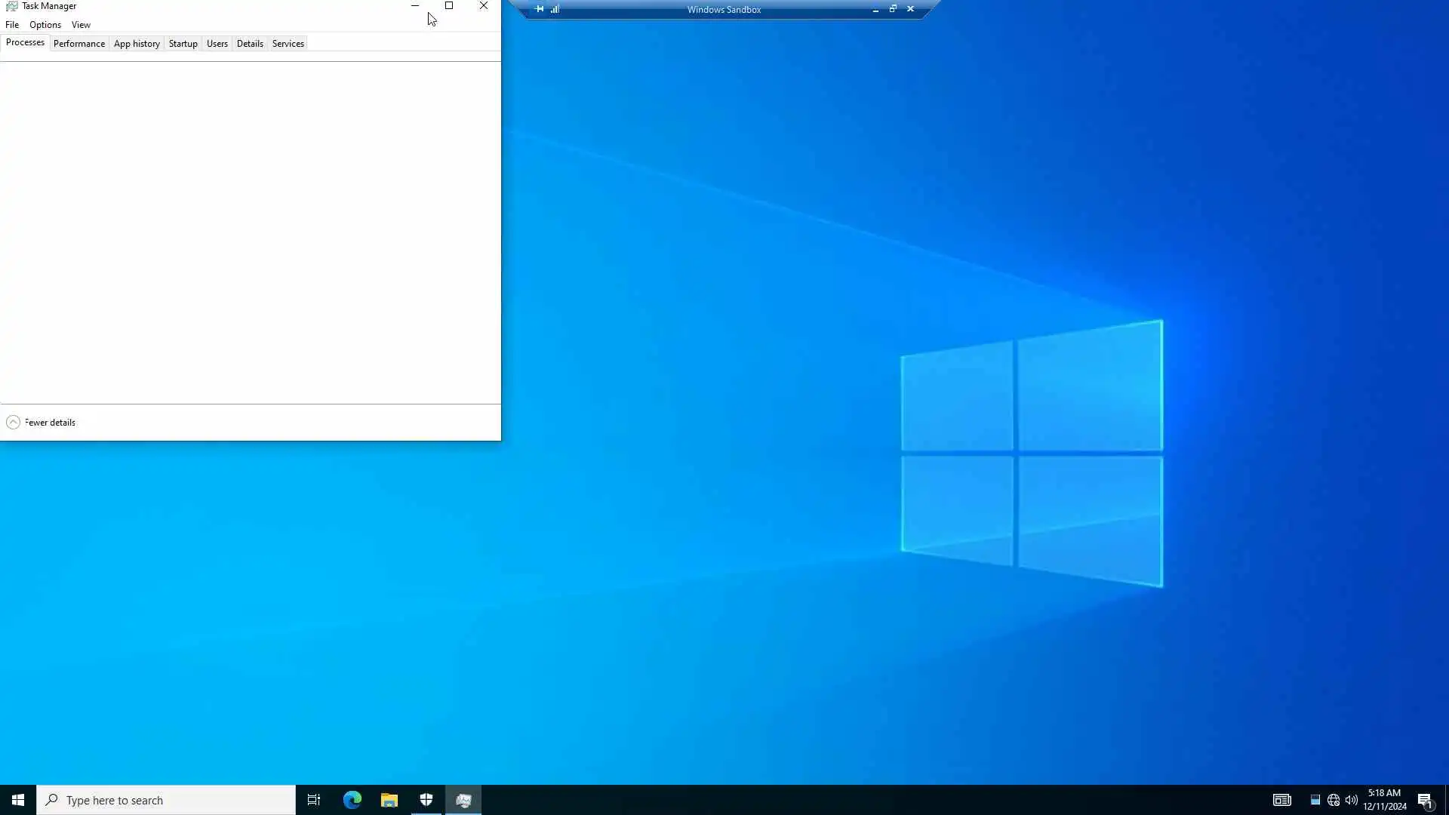Open the notification center icon
Viewport: 1449px width, 815px height.
pos(1425,800)
